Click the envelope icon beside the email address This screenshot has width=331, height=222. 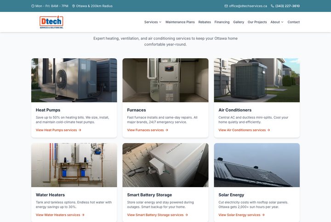tap(226, 6)
